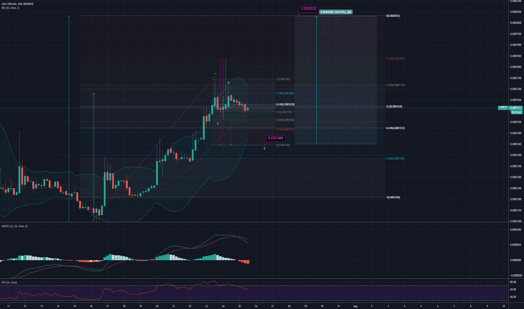Click date 29 on the time axis

305,306
